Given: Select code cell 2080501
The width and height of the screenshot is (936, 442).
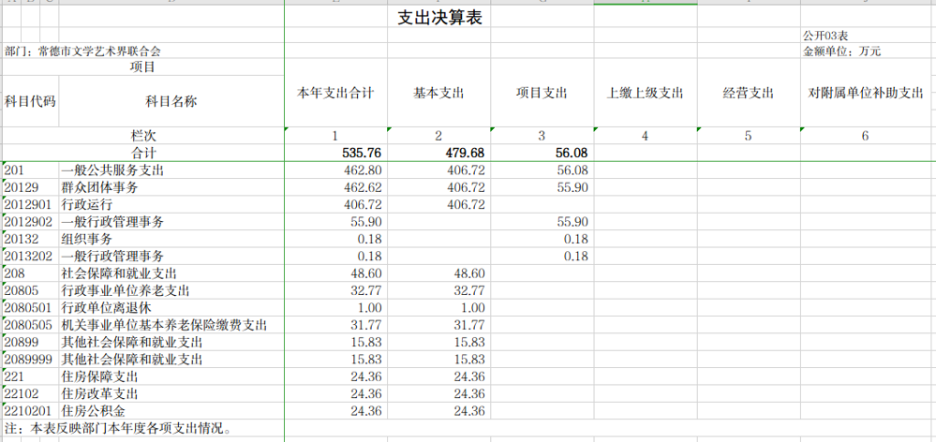Looking at the screenshot, I should coord(28,308).
